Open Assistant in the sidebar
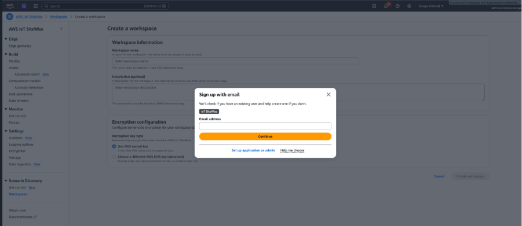The image size is (522, 226). click(16, 138)
